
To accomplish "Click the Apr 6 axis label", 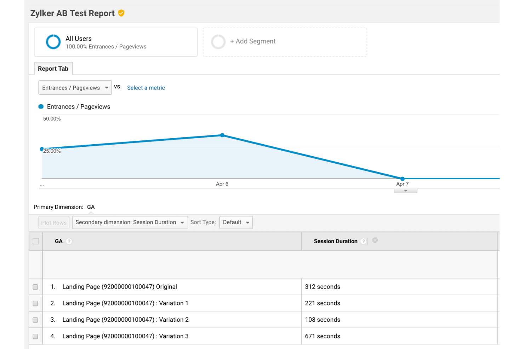I will [222, 184].
